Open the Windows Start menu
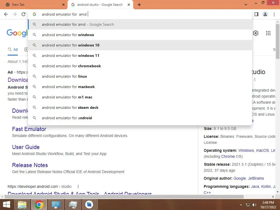This screenshot has height=210, width=280. (7, 205)
